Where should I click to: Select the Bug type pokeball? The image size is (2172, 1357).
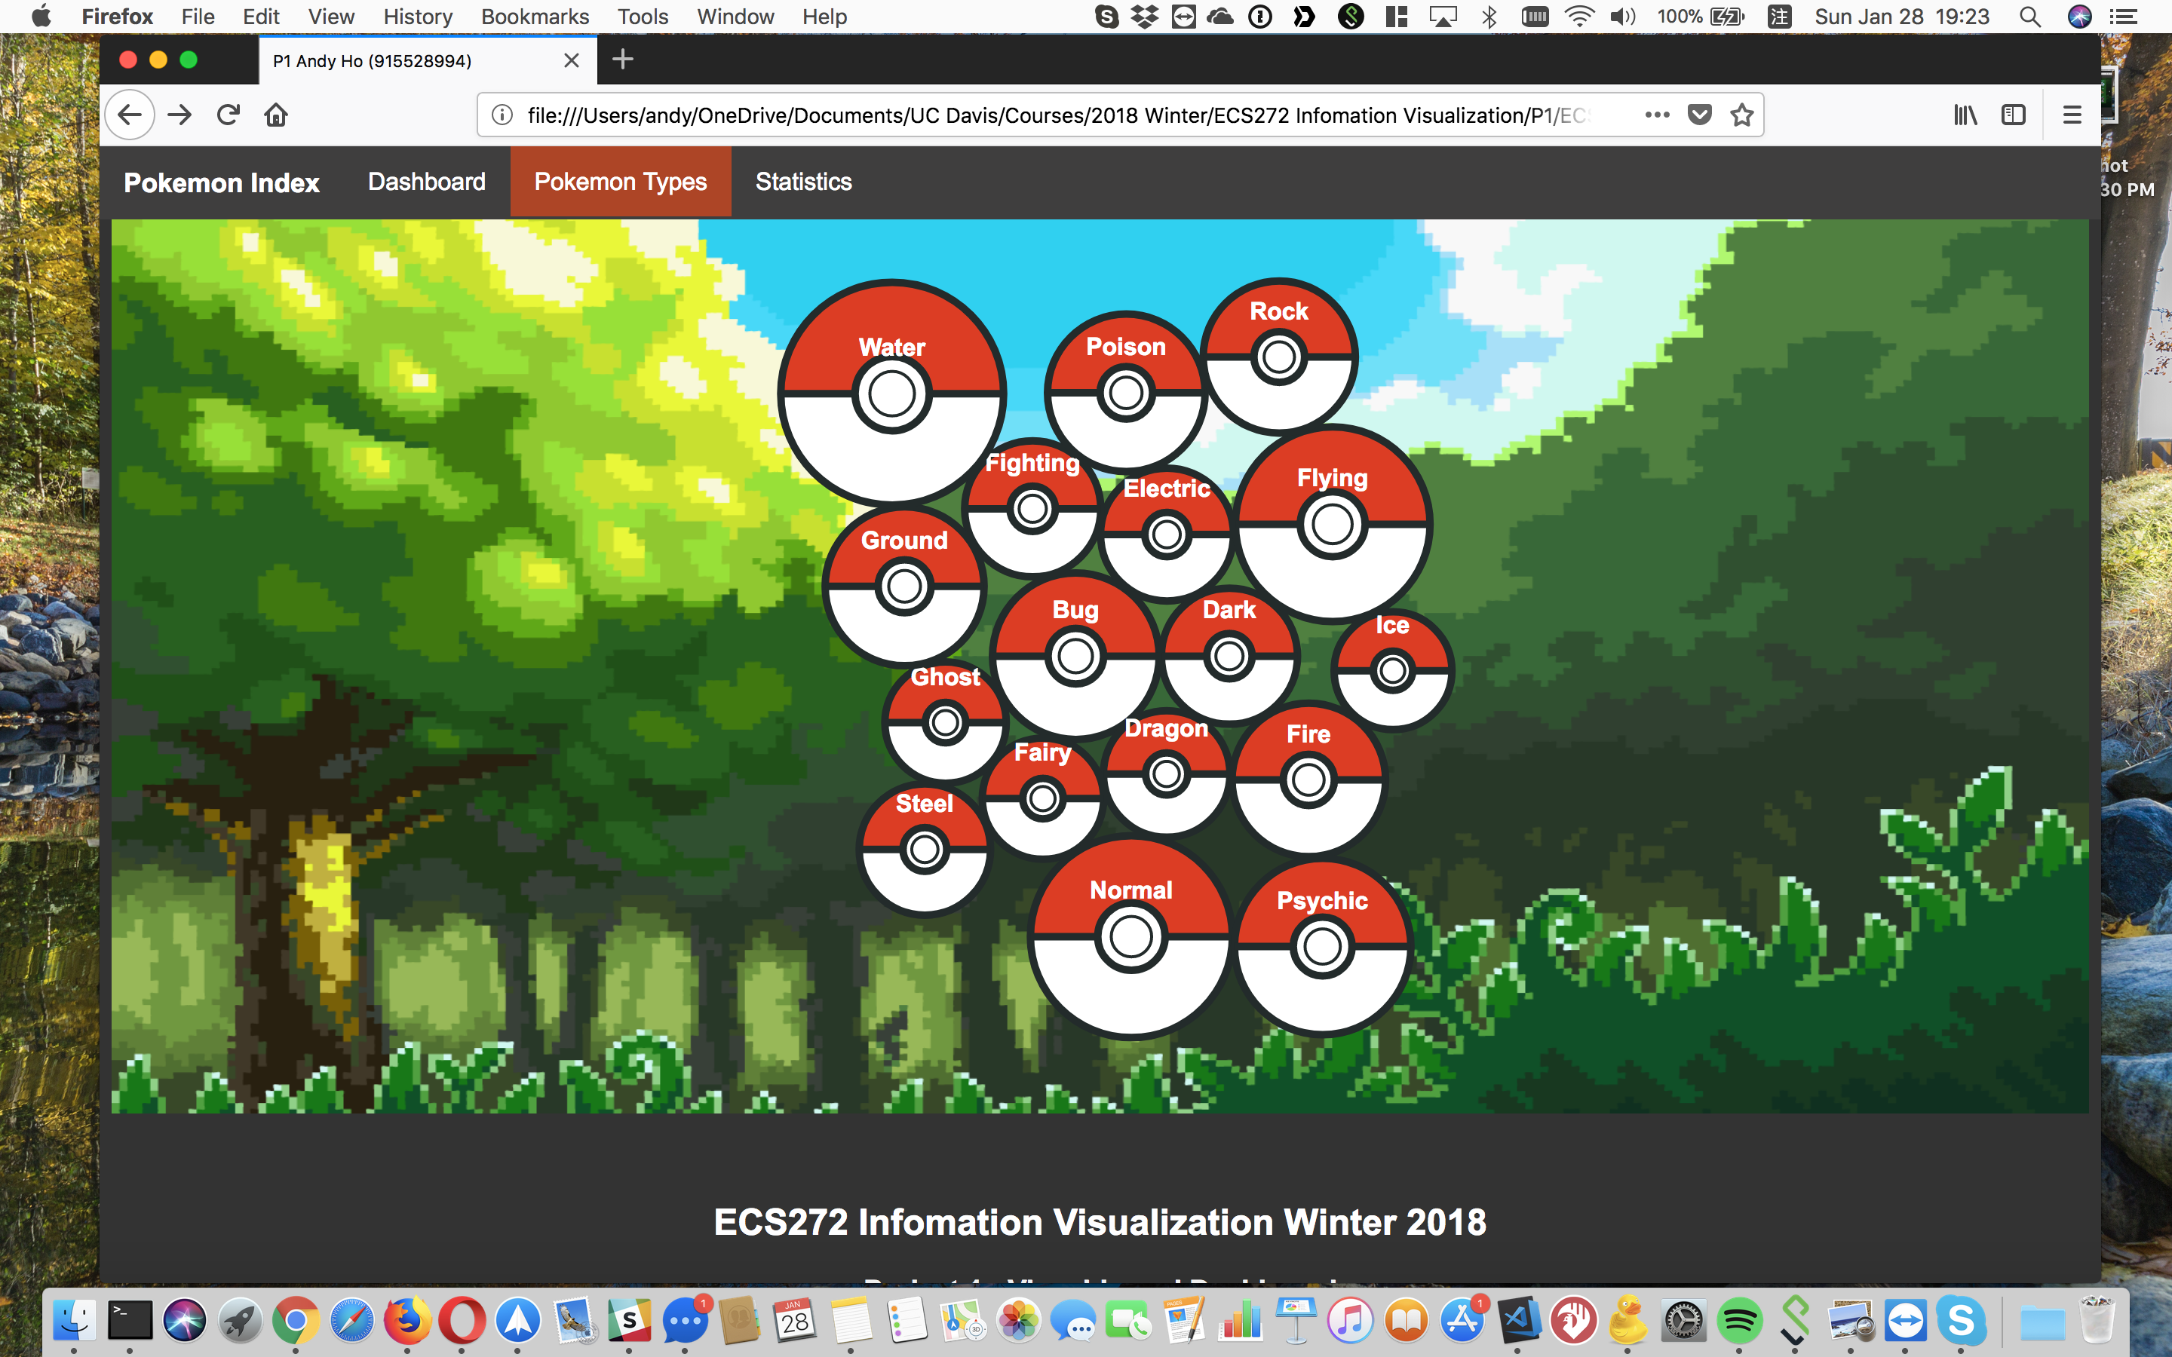coord(1075,656)
